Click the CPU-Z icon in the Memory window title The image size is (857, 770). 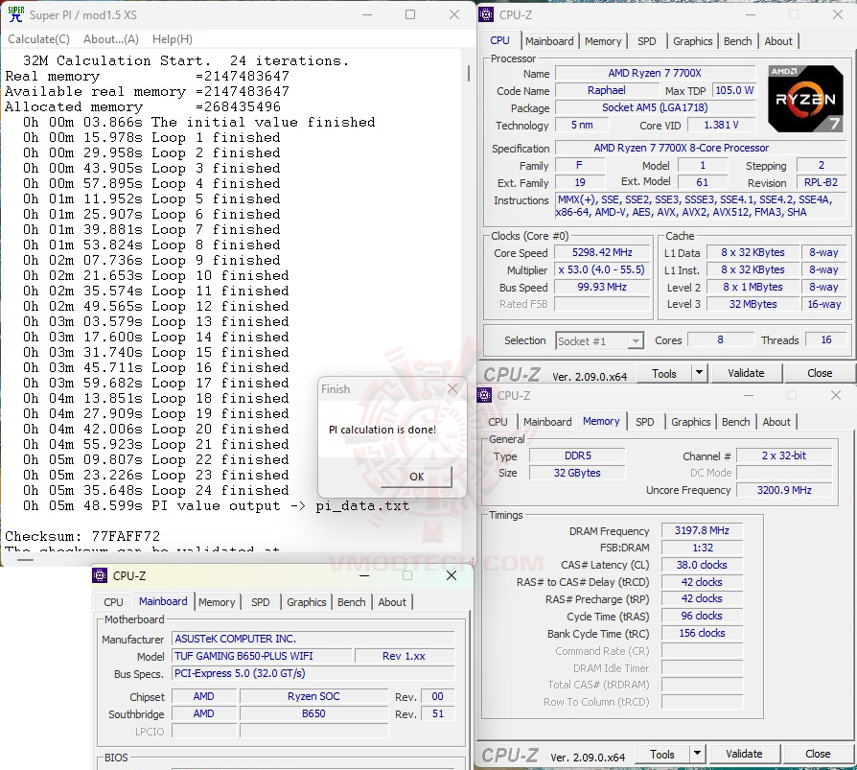(x=484, y=395)
